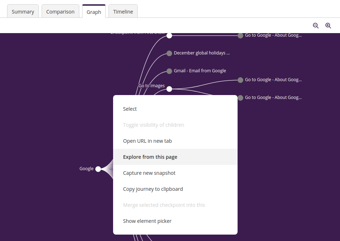This screenshot has width=340, height=241.
Task: Click the Go to images node circle
Action: [x=169, y=89]
